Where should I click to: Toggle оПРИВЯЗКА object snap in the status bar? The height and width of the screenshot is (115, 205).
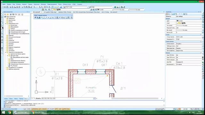point(35,109)
